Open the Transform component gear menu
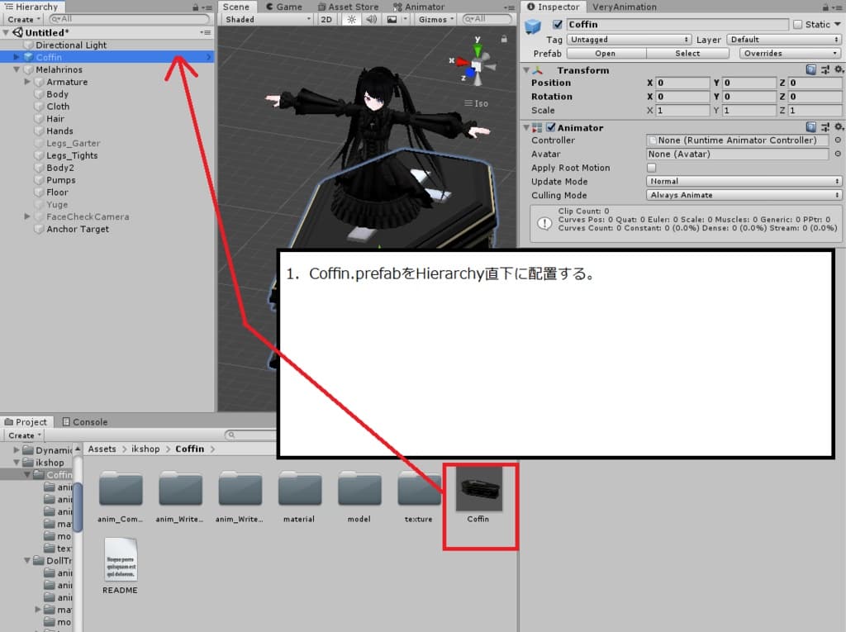846x632 pixels. click(x=839, y=69)
